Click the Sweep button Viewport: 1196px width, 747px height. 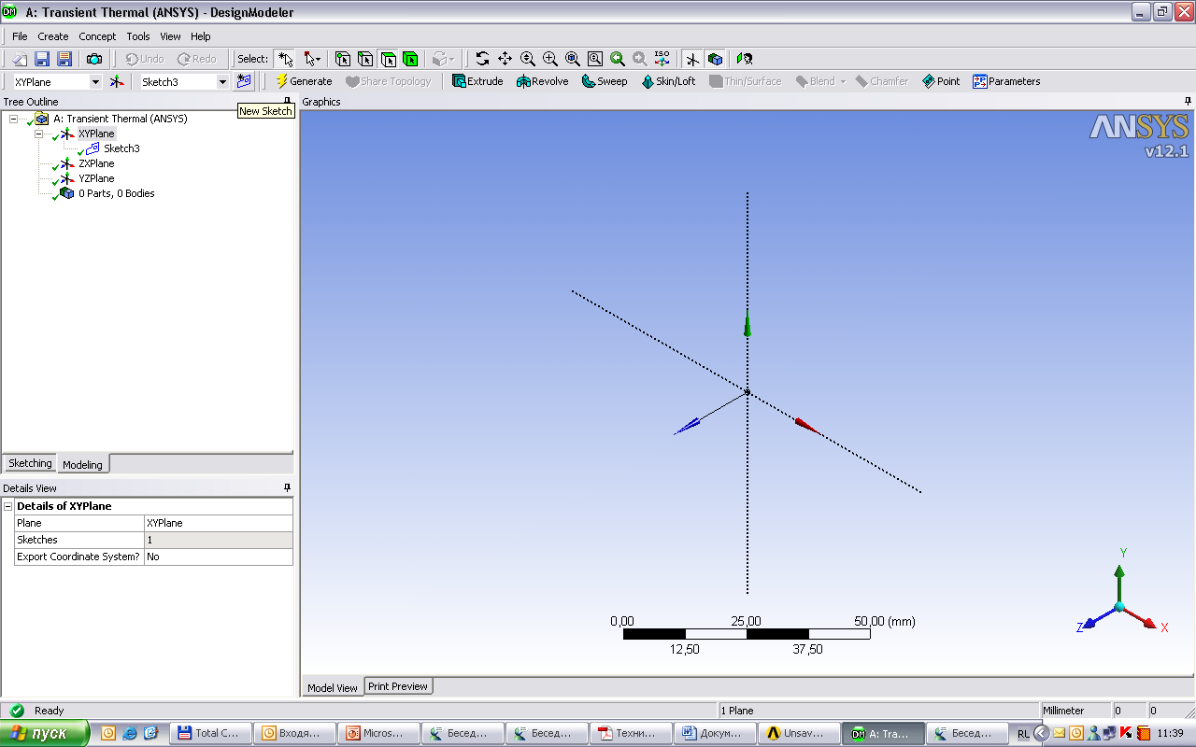pyautogui.click(x=605, y=81)
